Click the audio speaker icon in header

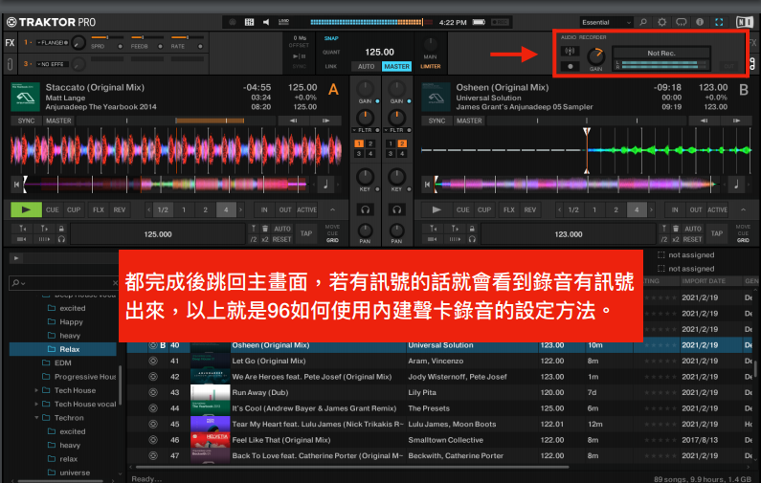[x=266, y=22]
